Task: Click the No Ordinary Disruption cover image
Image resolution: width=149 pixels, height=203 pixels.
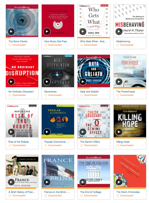Action: (22, 71)
